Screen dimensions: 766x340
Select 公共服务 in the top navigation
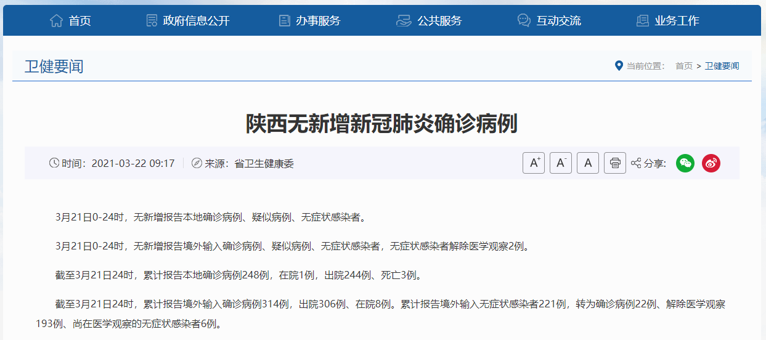pos(439,21)
